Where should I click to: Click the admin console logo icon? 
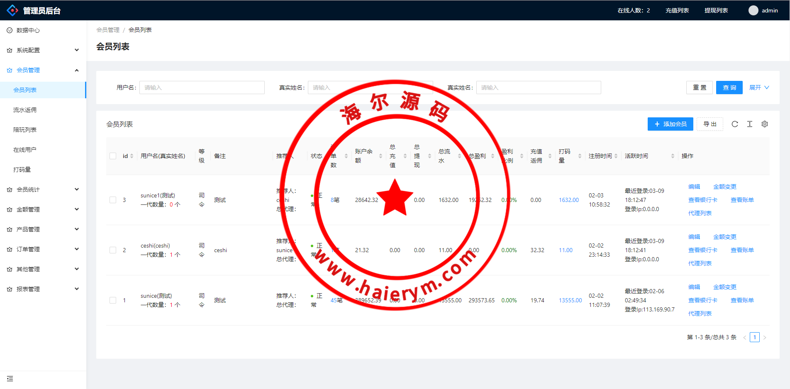12,10
